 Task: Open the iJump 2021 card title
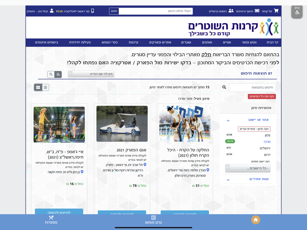click(65, 154)
